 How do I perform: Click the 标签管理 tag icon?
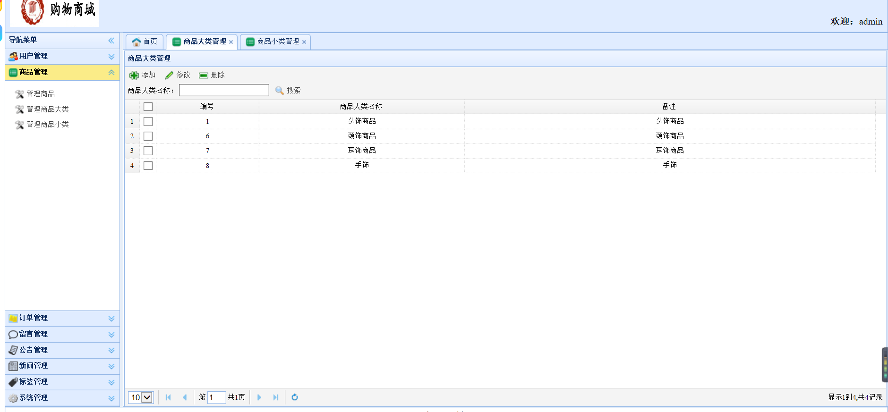coord(13,382)
